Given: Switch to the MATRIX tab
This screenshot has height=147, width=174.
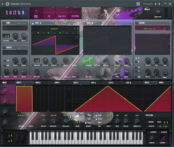Looking at the screenshot, I should [x=62, y=13].
